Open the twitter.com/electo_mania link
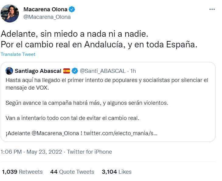This screenshot has width=222, height=181. coord(120,133)
